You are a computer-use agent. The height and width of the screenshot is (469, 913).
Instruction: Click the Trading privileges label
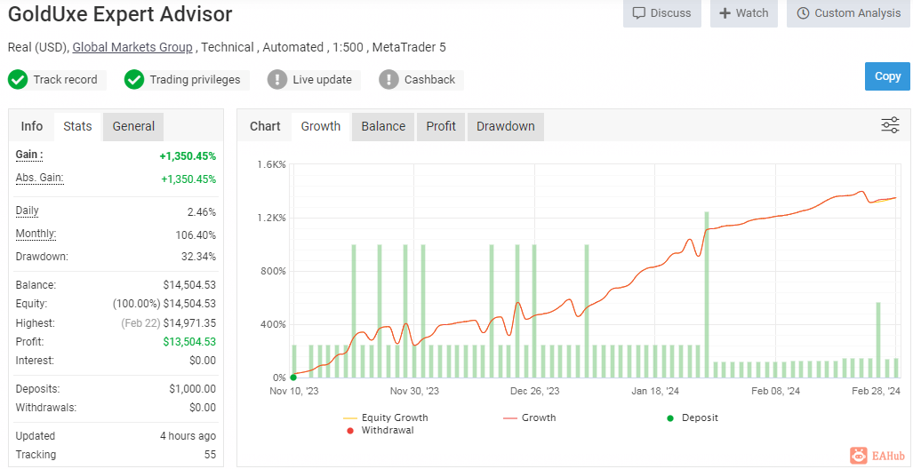click(x=195, y=80)
